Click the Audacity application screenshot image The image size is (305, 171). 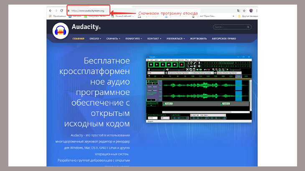(199, 89)
